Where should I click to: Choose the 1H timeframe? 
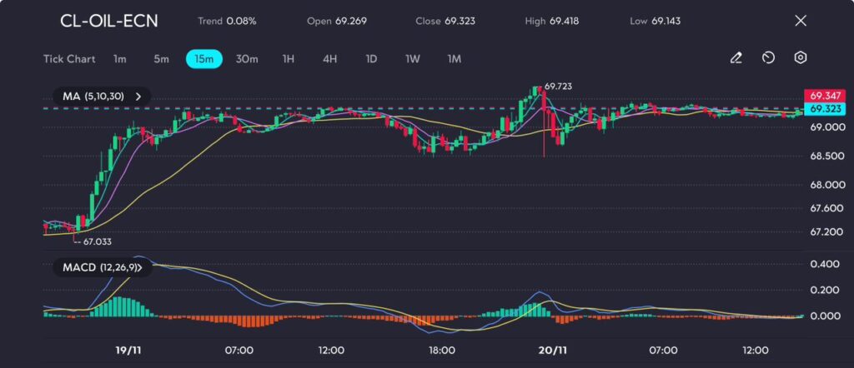point(289,59)
